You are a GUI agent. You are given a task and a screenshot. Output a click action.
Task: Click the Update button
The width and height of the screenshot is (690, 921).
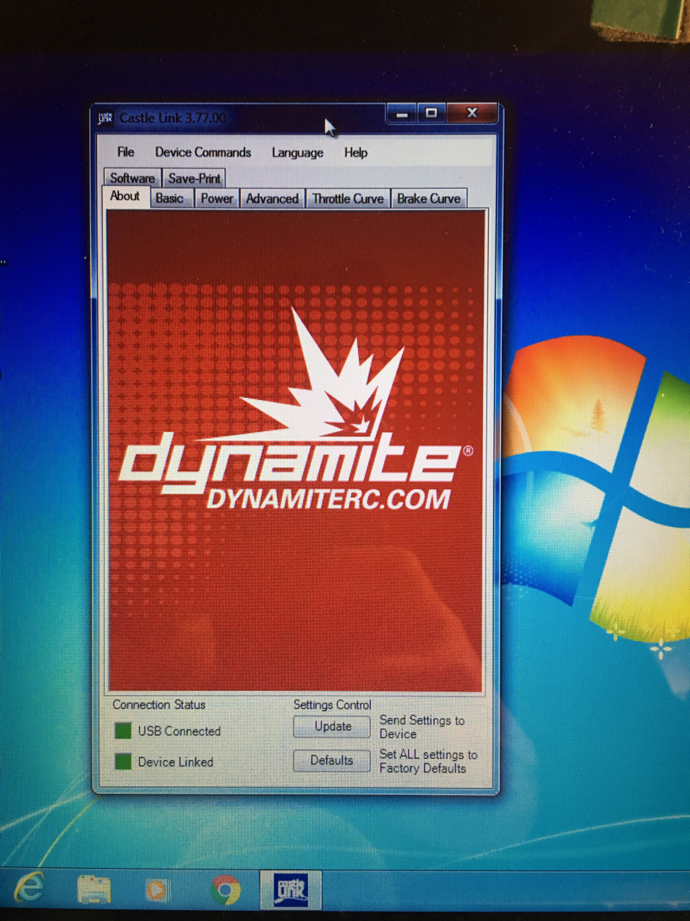click(x=332, y=727)
